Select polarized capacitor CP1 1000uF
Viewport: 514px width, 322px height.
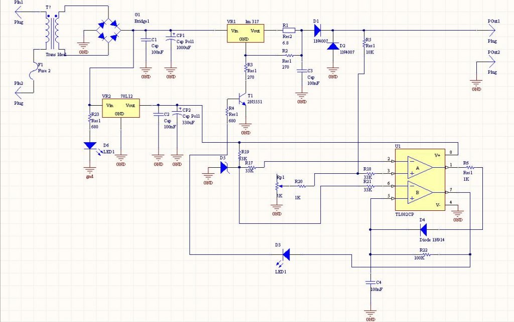coord(171,39)
